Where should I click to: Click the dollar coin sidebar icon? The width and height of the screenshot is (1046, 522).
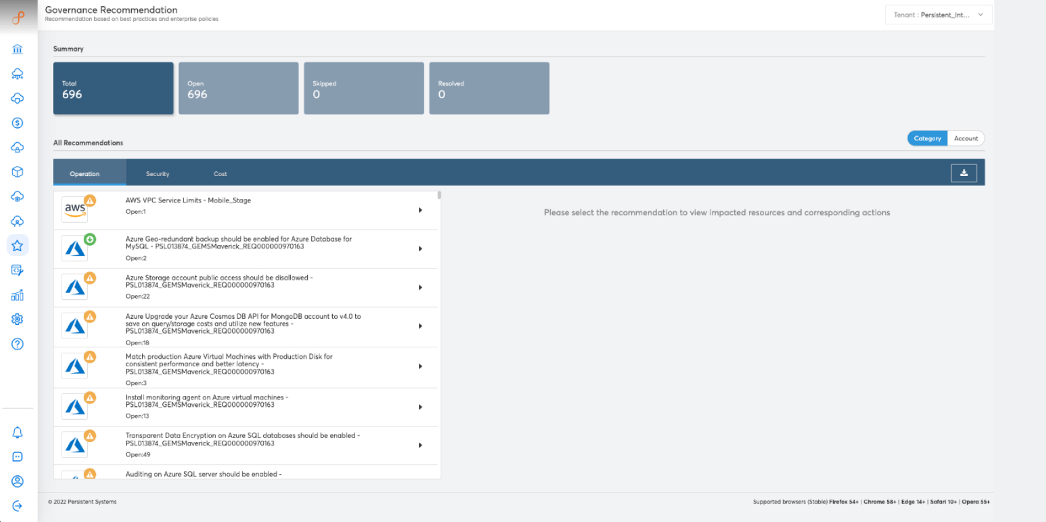(x=17, y=123)
